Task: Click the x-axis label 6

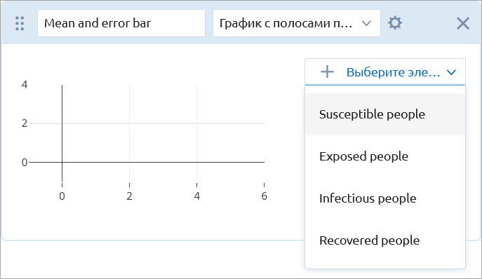Action: point(264,196)
